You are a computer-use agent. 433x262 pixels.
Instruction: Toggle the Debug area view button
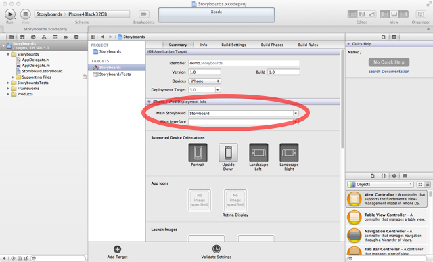pos(394,14)
